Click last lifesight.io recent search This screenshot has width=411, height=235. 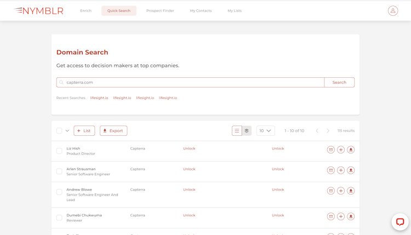click(168, 98)
